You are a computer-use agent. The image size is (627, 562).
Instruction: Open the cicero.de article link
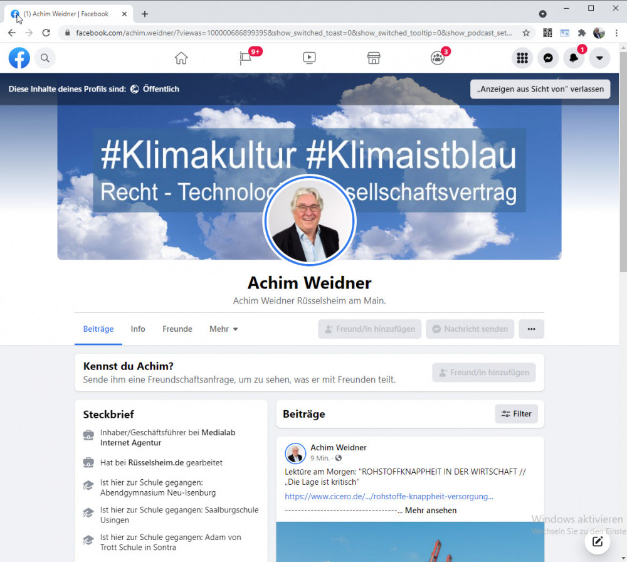(x=389, y=496)
